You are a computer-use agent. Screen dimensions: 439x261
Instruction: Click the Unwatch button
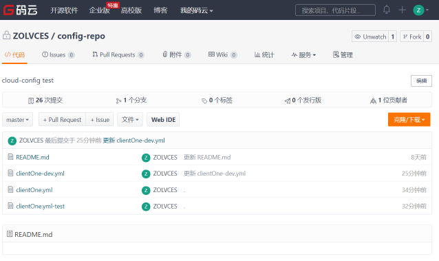(370, 36)
